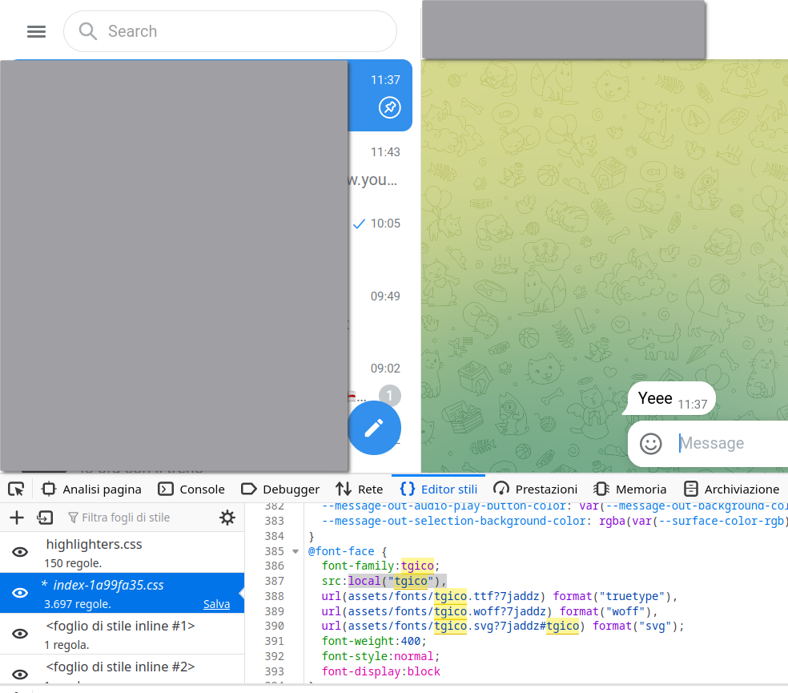The image size is (788, 693).
Task: Create a new stylesheet with the plus icon
Action: (x=16, y=518)
